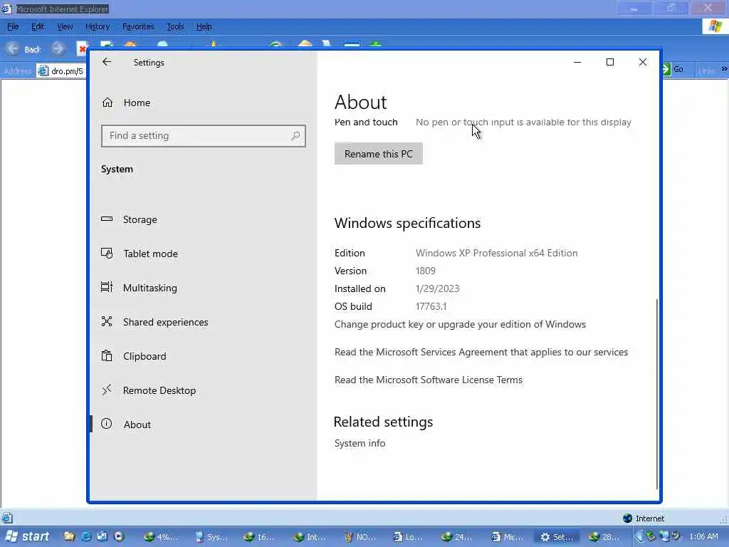Minimize the Settings window
This screenshot has height=547, width=729.
(x=577, y=62)
